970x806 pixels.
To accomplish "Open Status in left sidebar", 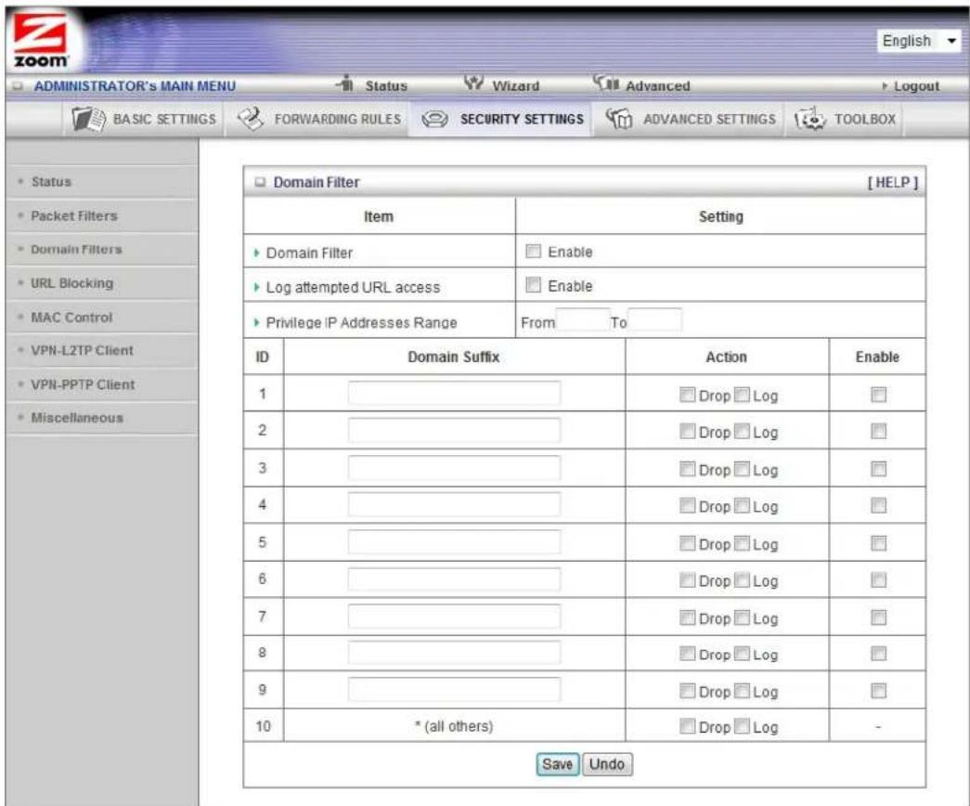I will [51, 181].
